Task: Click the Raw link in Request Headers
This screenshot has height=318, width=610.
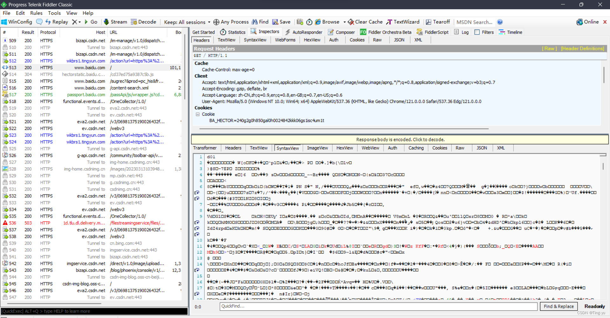Action: click(x=549, y=49)
